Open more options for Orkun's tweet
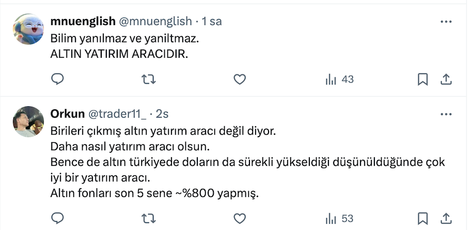The image size is (472, 230). pos(446,113)
